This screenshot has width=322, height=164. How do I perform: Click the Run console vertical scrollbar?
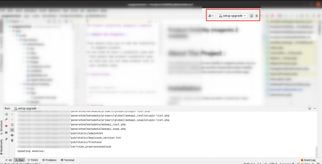(x=317, y=152)
